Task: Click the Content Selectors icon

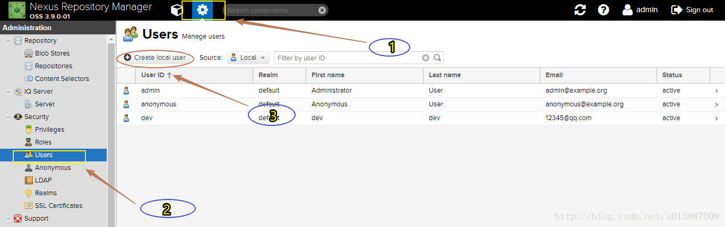Action: (x=29, y=79)
